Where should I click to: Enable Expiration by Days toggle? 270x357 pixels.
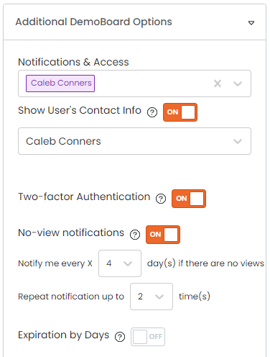pos(148,337)
